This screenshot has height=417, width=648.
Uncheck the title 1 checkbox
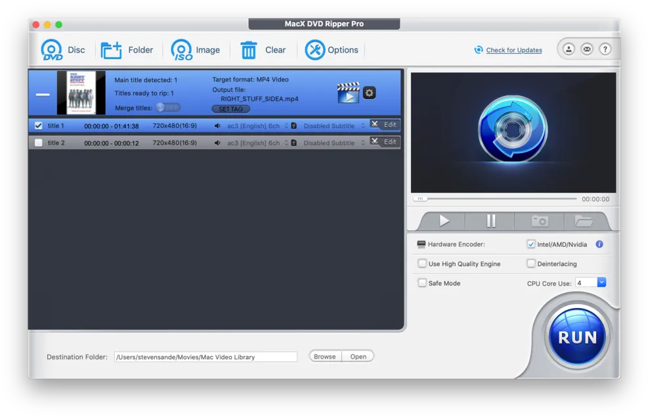point(39,125)
